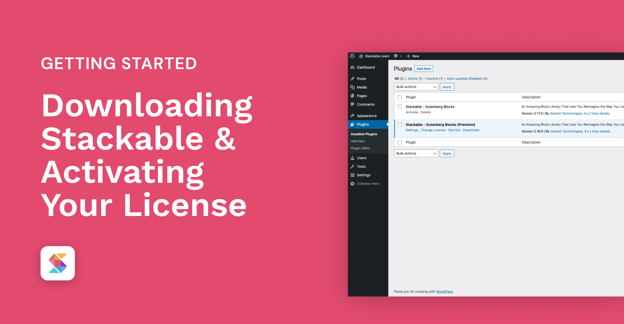The width and height of the screenshot is (624, 324).
Task: Select all plugins with the header checkbox
Action: pos(400,97)
